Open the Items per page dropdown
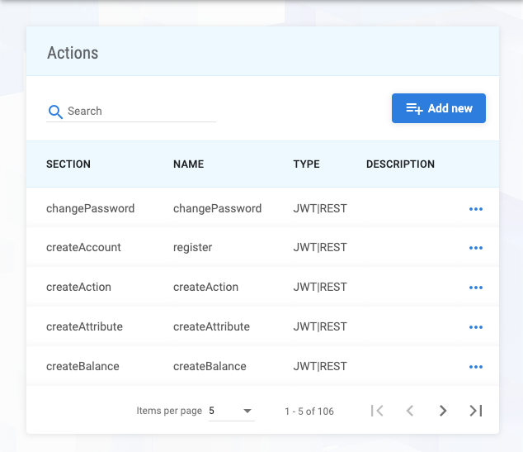This screenshot has width=523, height=452. [x=232, y=411]
